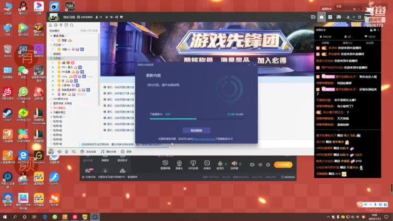Screen dimensions: 393x221
Task: Select the phone screen cast source icon
Action: pyautogui.click(x=193, y=165)
